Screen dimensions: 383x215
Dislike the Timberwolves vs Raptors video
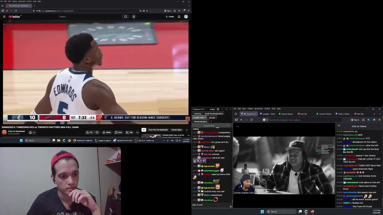97,132
